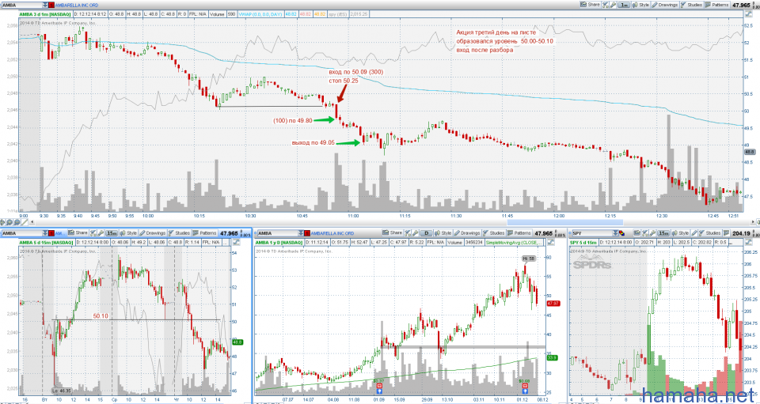Click the diagonal line icon next to the zoom magnifiers
This screenshot has height=404, width=760.
pos(25,222)
